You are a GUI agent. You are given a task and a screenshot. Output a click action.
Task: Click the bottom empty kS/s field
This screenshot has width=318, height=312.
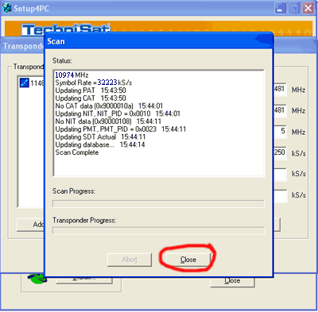click(x=280, y=195)
